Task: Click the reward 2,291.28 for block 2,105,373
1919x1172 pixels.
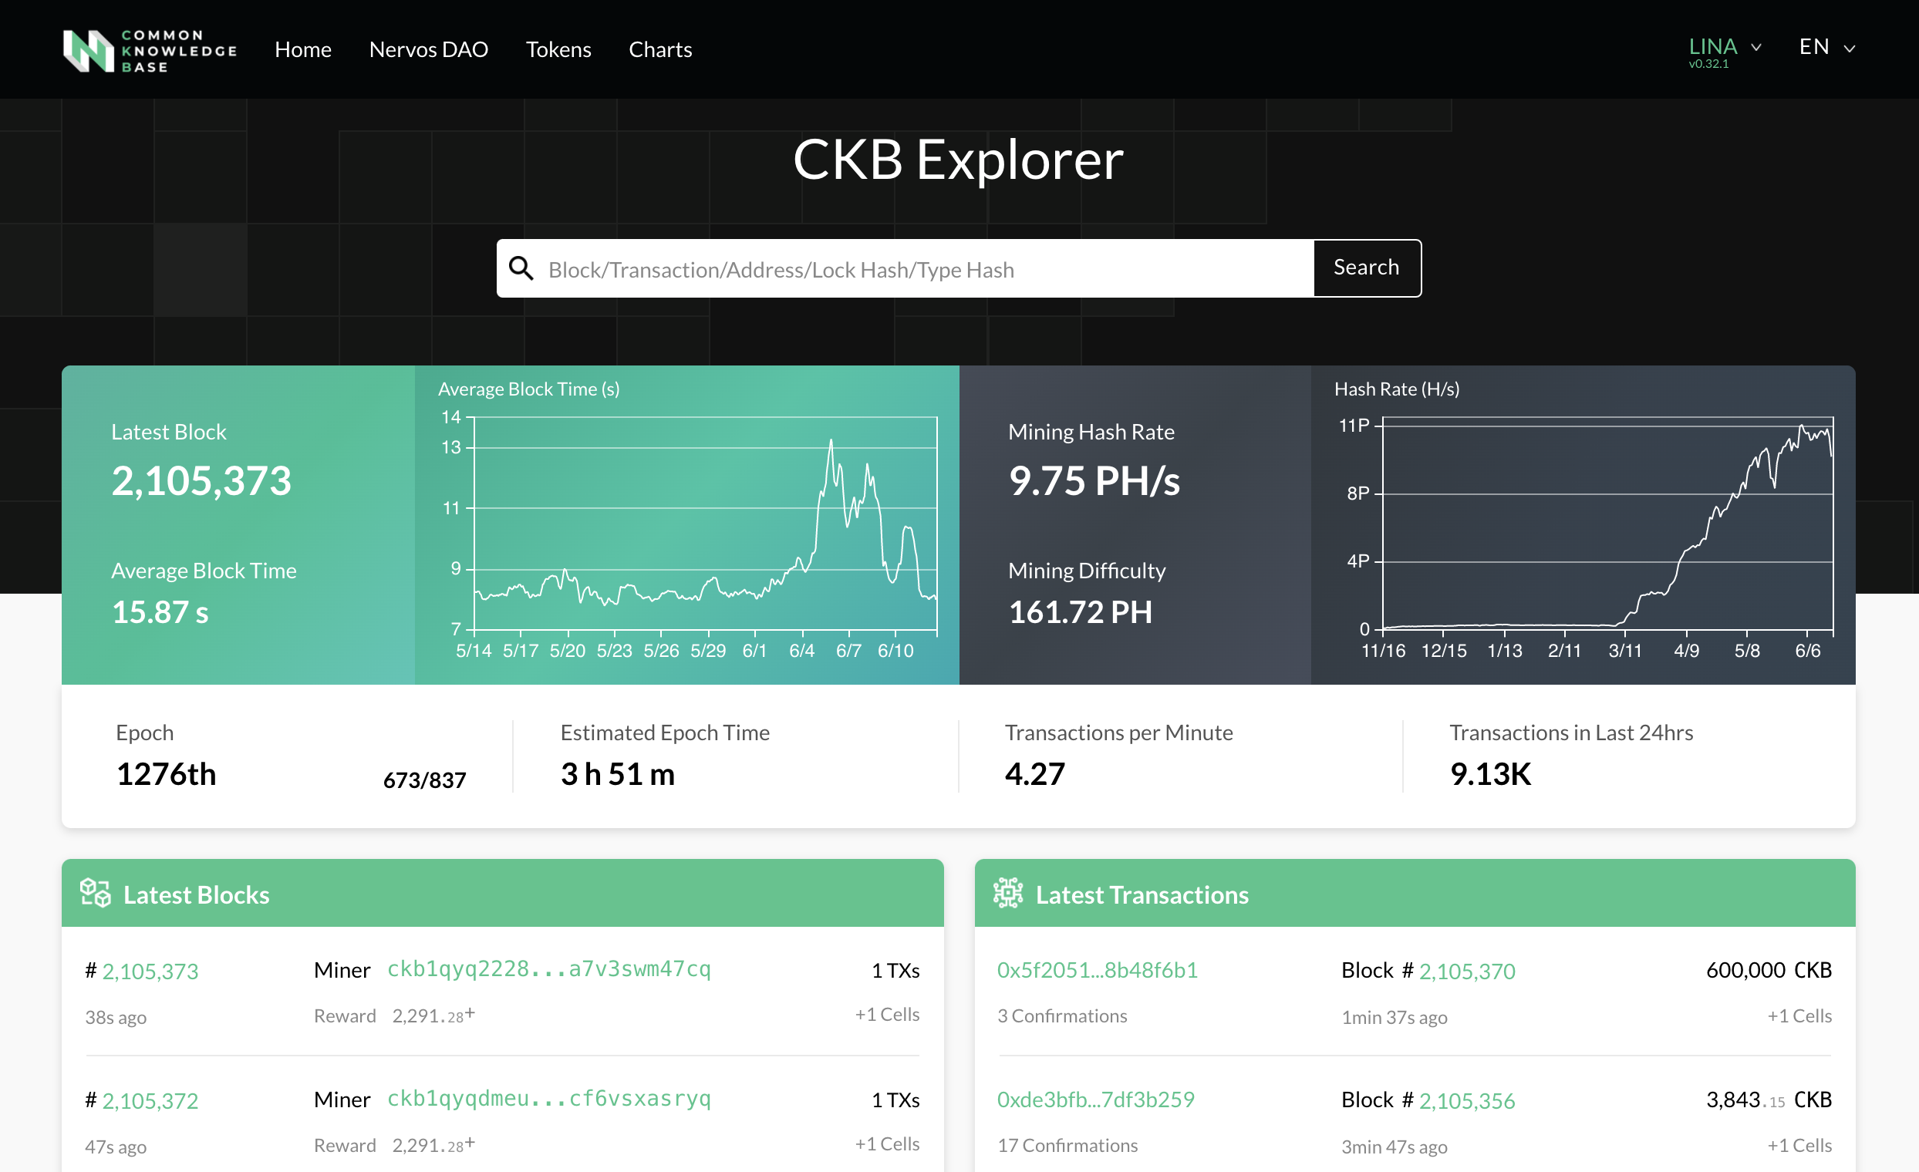Action: coord(433,1015)
